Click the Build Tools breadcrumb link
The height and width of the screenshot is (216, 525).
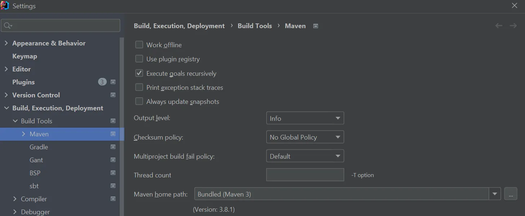pos(255,26)
